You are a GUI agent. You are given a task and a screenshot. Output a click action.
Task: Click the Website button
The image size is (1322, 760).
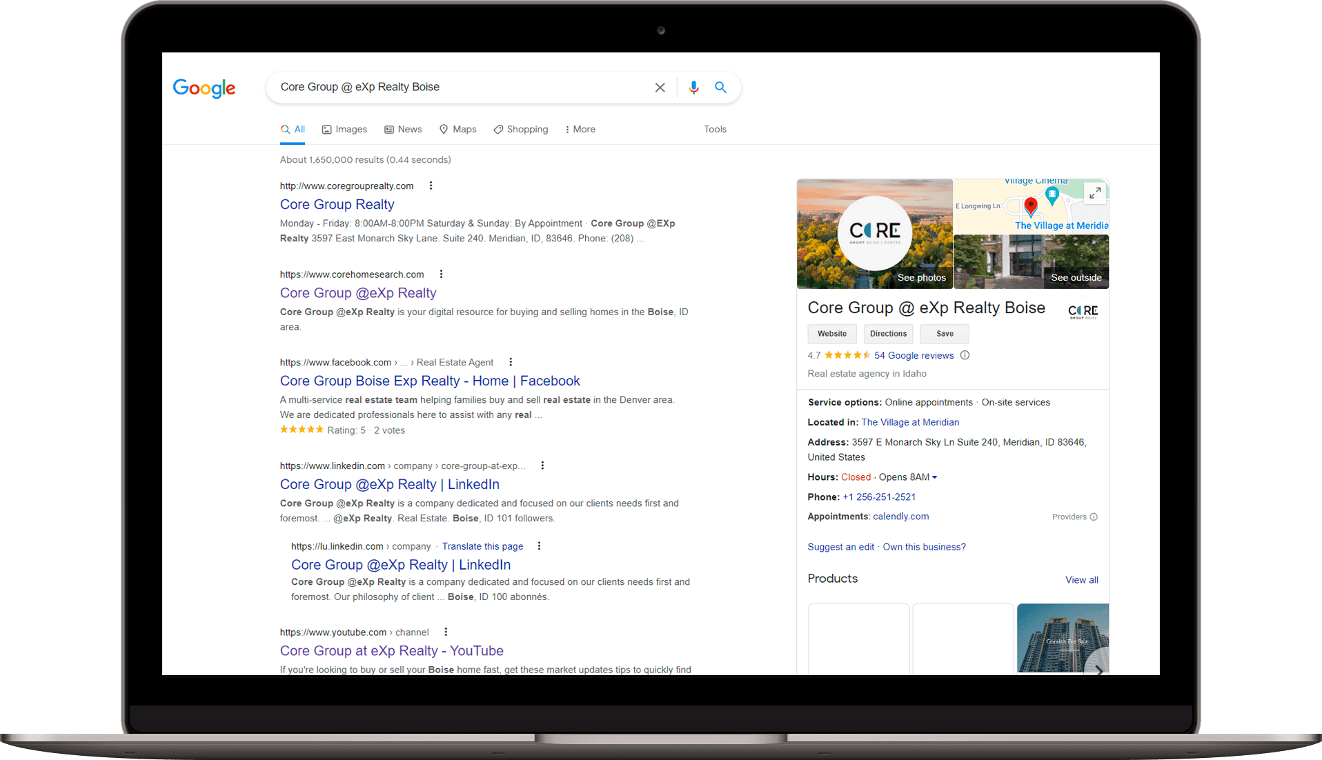[832, 334]
